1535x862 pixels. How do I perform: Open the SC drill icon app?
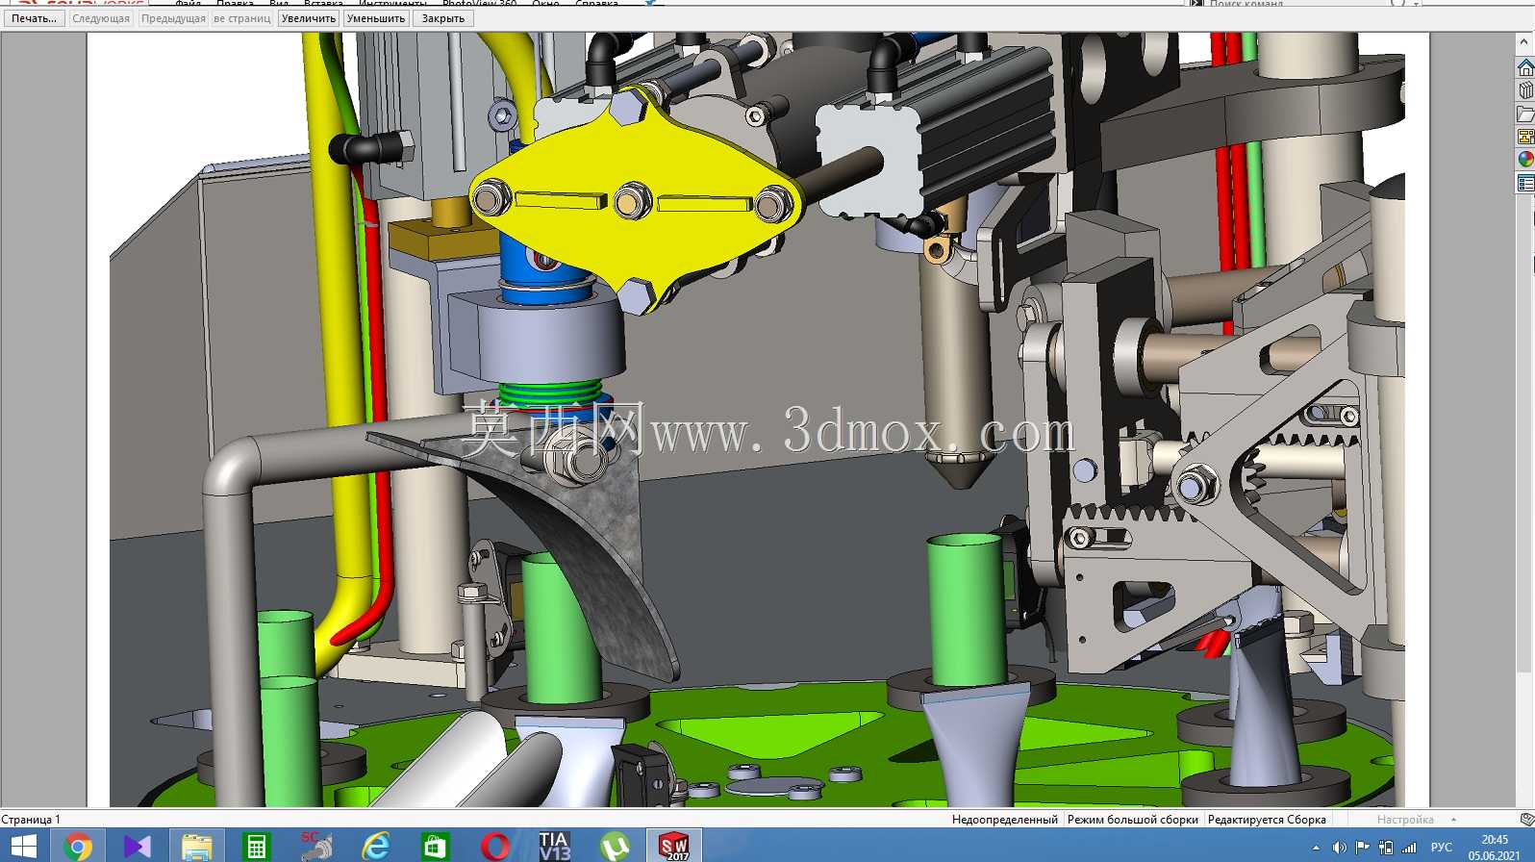click(x=316, y=847)
